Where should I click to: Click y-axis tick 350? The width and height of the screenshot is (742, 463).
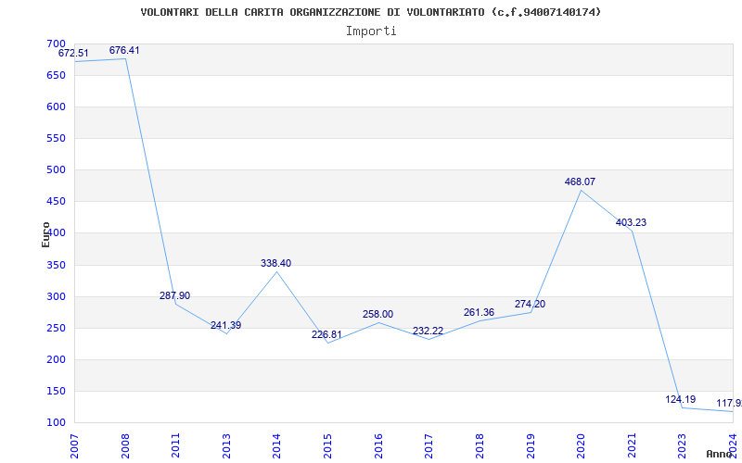pyautogui.click(x=56, y=265)
